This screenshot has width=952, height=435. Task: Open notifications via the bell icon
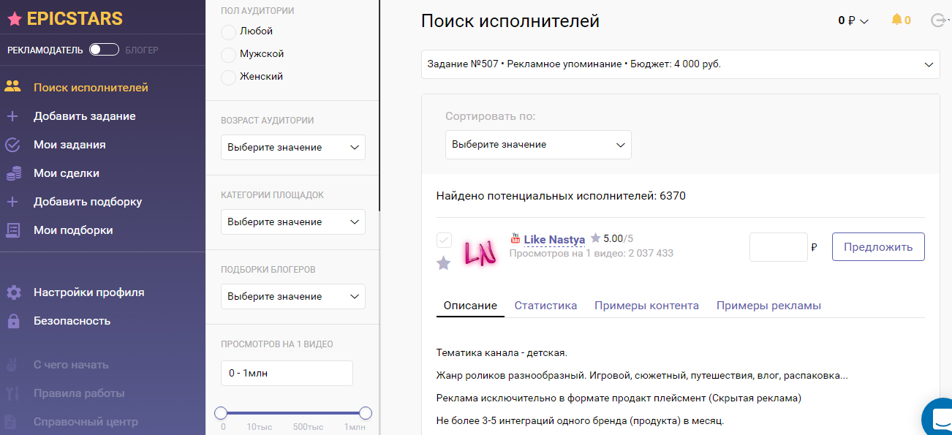click(x=896, y=20)
